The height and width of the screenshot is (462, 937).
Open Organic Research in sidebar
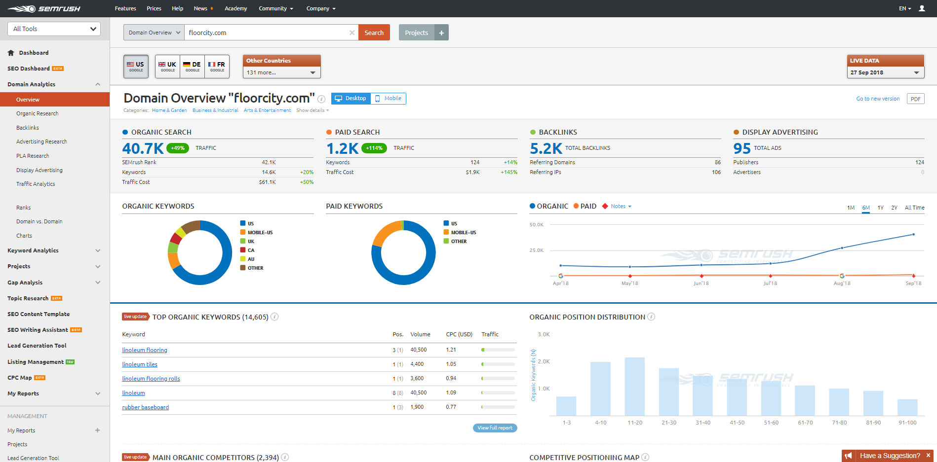coord(37,113)
